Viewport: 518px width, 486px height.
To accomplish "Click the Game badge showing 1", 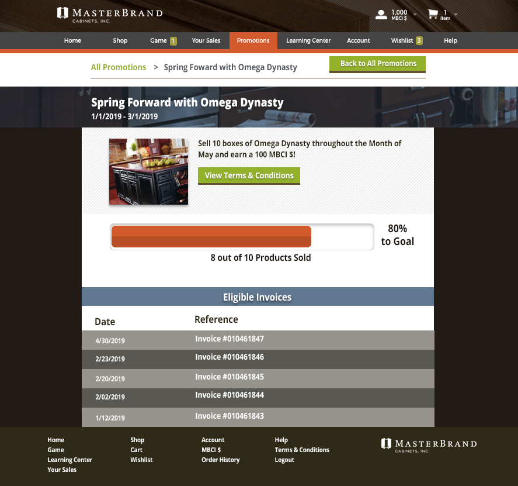I will [x=173, y=41].
